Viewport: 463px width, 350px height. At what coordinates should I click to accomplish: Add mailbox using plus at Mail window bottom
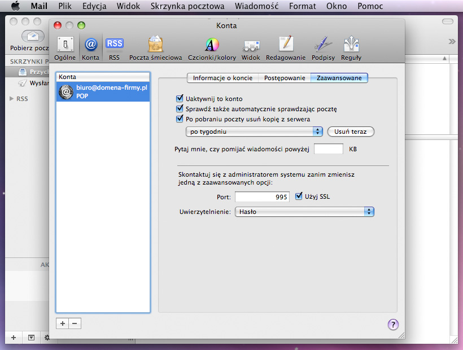14,338
